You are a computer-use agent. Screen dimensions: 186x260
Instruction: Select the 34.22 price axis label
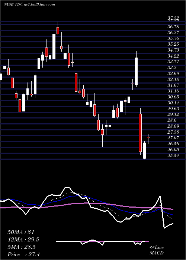pyautogui.click(x=173, y=56)
